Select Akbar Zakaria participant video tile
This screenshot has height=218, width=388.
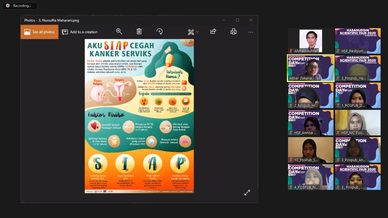pos(311,68)
